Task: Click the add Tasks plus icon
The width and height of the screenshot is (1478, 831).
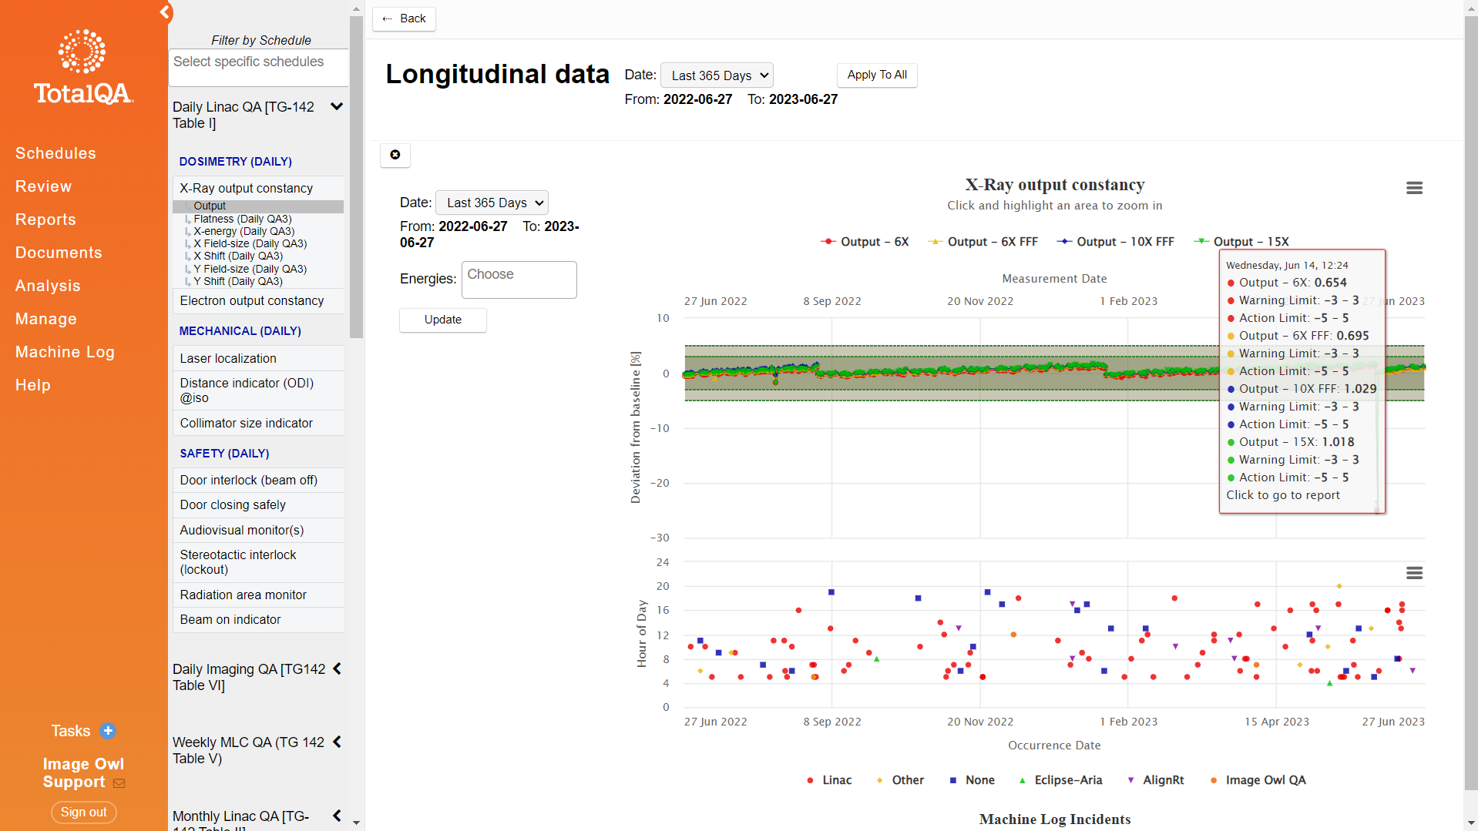Action: pyautogui.click(x=108, y=731)
